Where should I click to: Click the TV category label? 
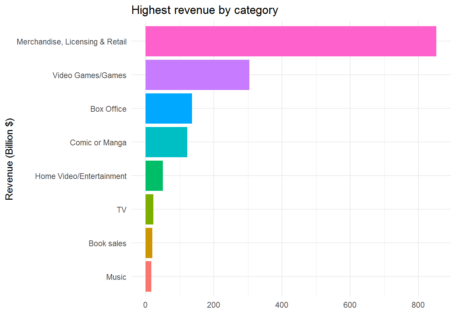coord(121,210)
